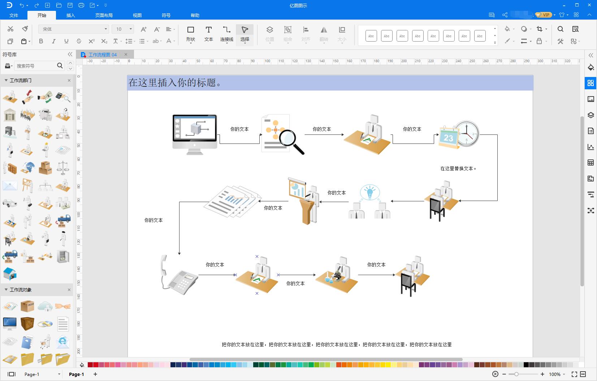Viewport: 597px width, 381px height.
Task: Select the Text tool
Action: point(209,34)
